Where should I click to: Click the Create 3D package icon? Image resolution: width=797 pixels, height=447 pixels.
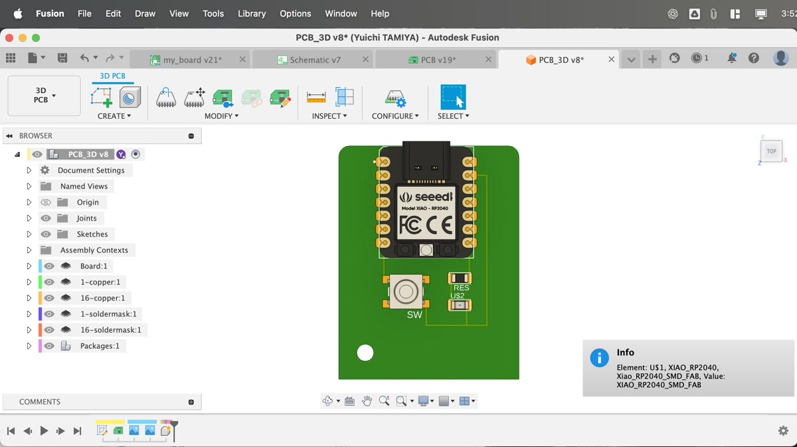coord(130,98)
